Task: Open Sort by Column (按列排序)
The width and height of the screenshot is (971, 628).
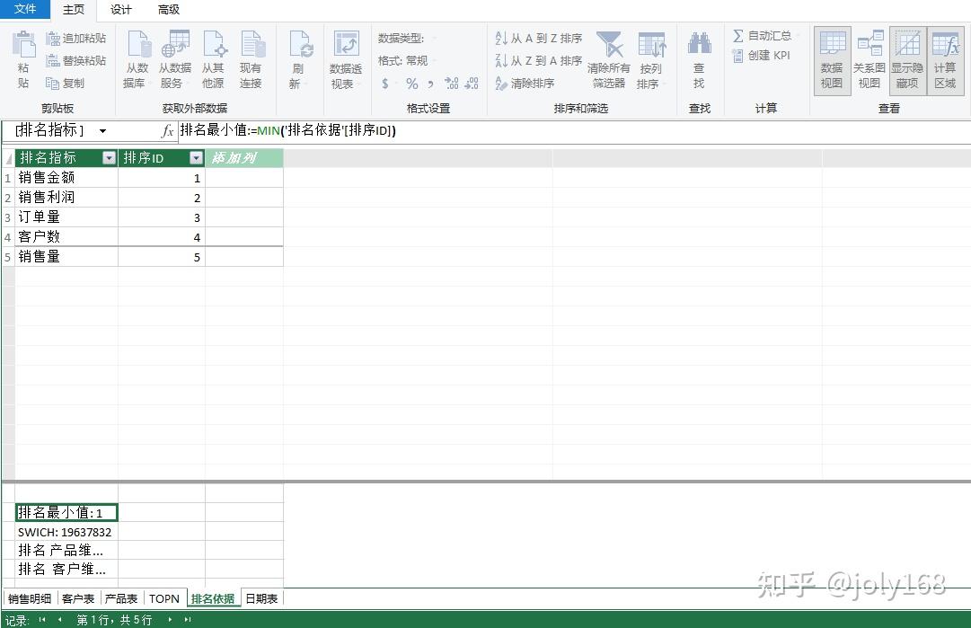Action: (651, 60)
